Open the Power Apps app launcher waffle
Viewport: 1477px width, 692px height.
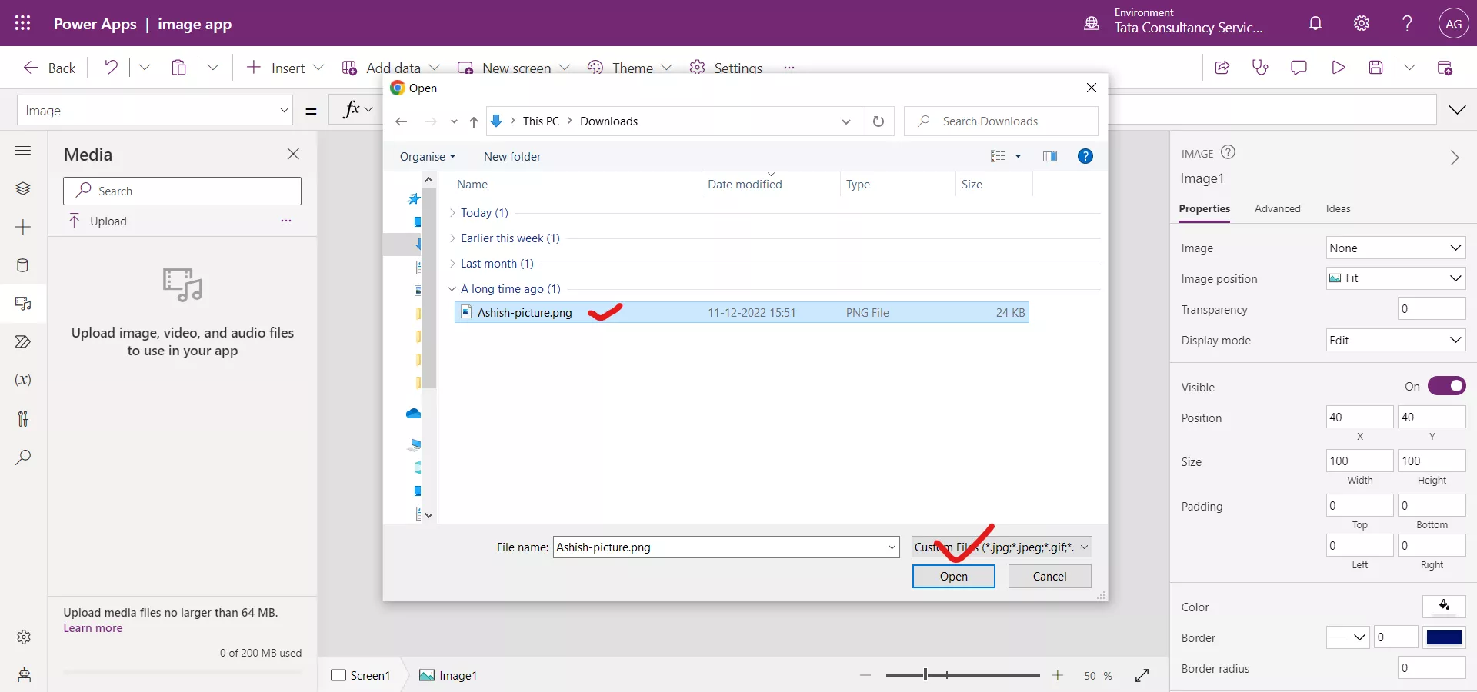[x=23, y=23]
